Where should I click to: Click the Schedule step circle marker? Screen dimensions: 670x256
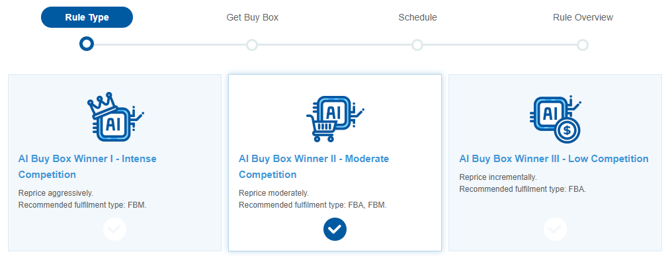click(x=417, y=45)
